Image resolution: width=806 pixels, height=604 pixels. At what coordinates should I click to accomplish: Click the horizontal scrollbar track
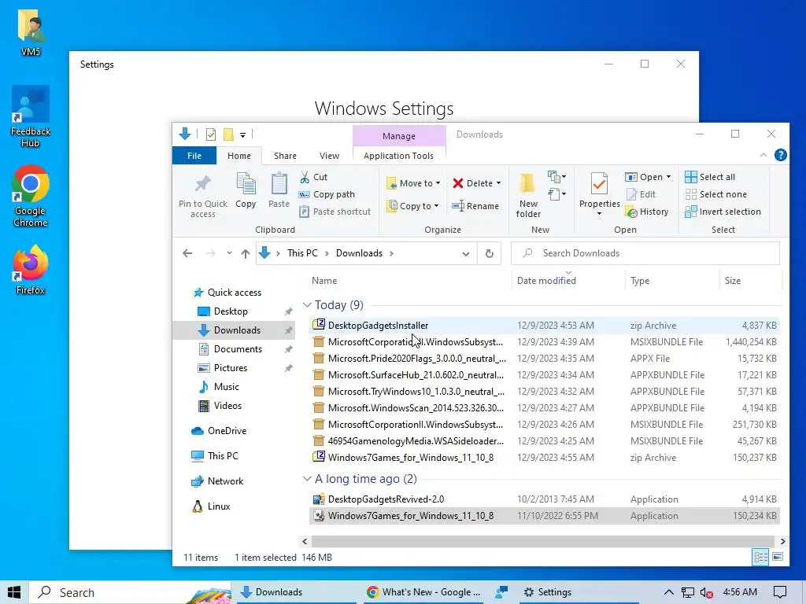pos(543,541)
